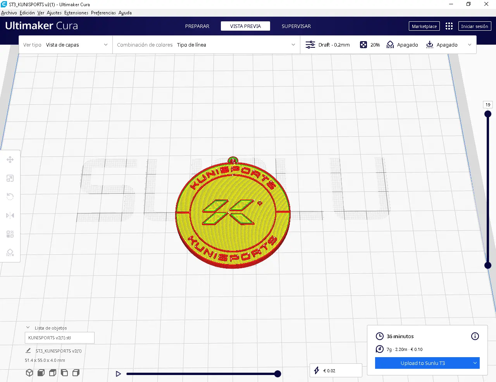The height and width of the screenshot is (382, 496).
Task: Open the Marketplace button
Action: coord(424,26)
